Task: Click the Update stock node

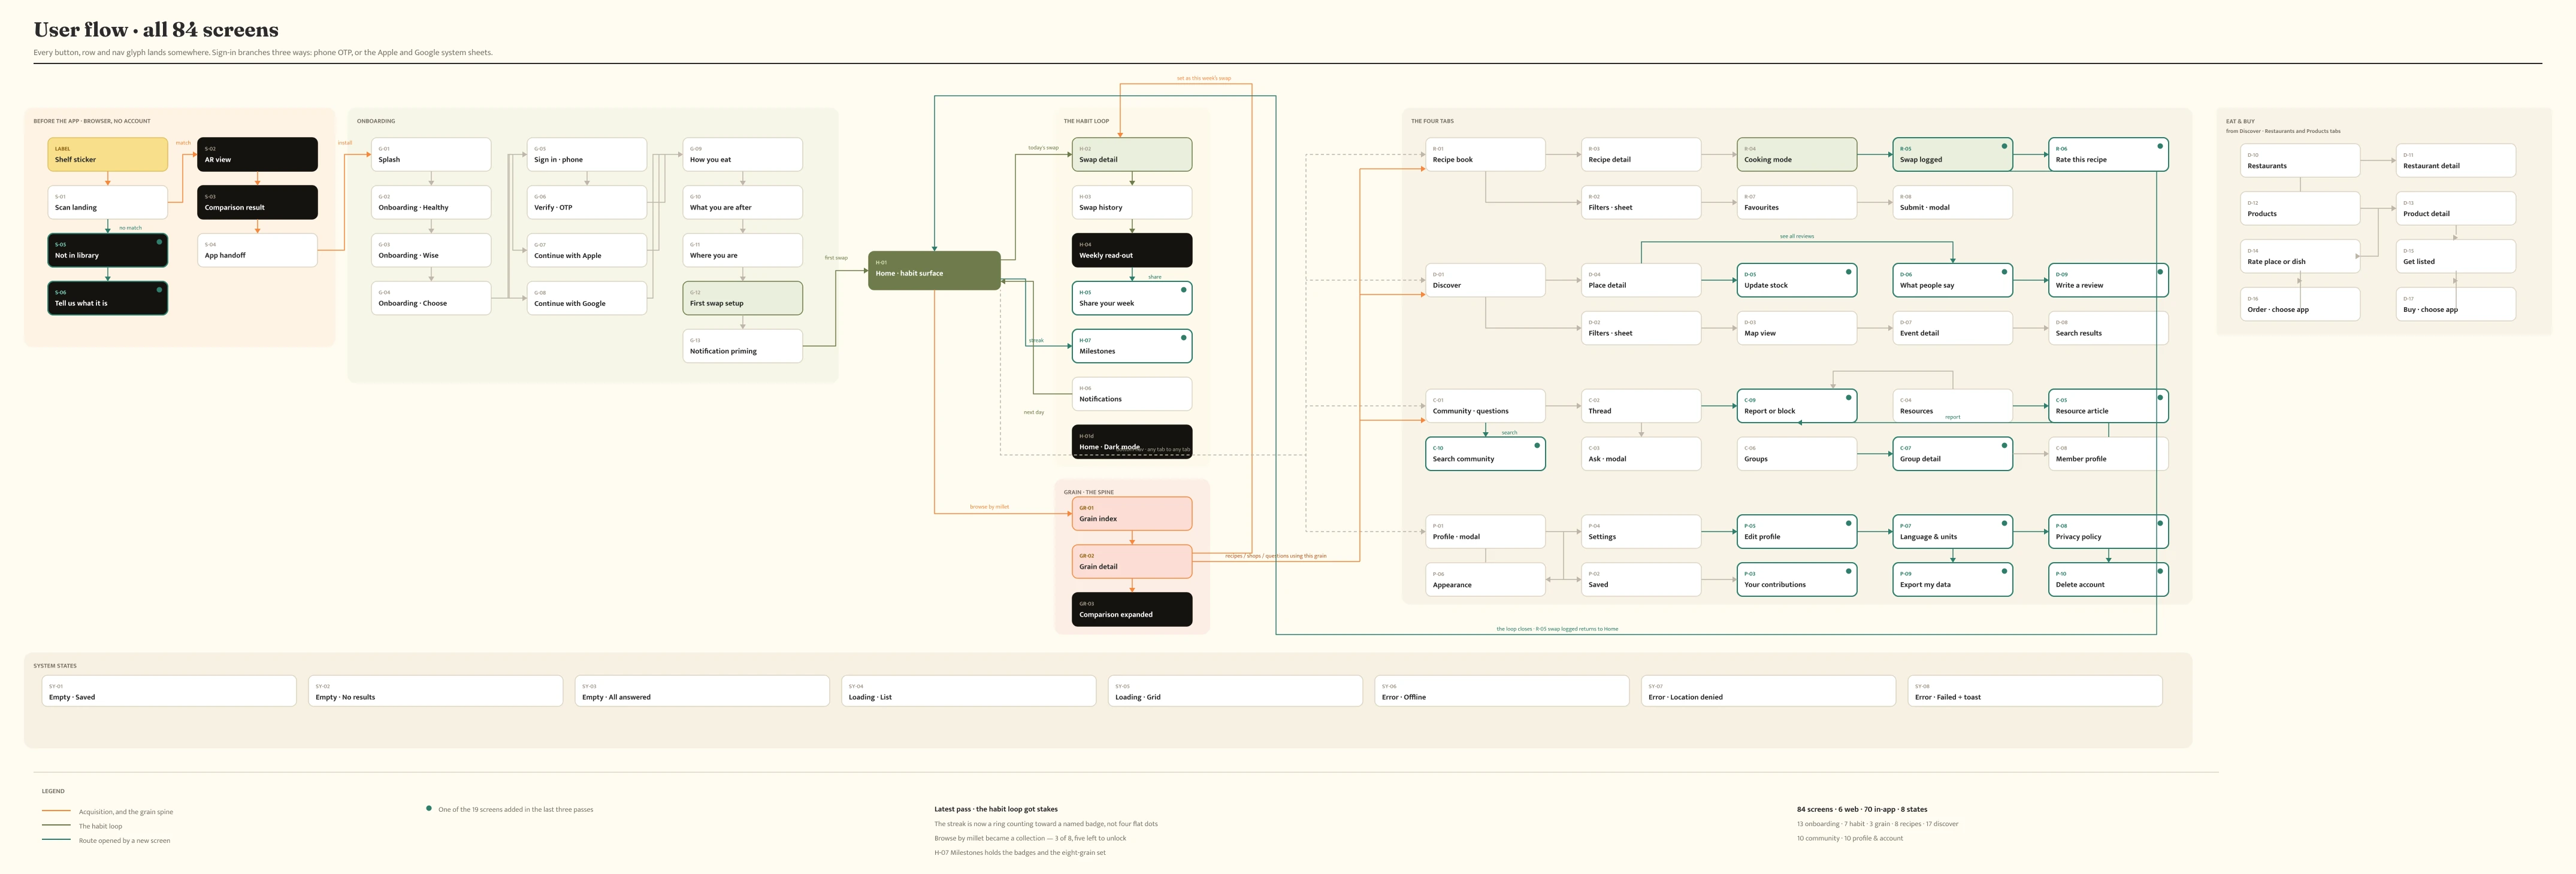Action: [1797, 281]
